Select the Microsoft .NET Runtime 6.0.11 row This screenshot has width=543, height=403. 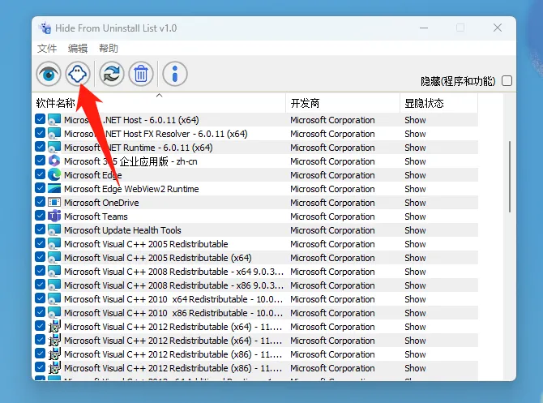pos(255,148)
